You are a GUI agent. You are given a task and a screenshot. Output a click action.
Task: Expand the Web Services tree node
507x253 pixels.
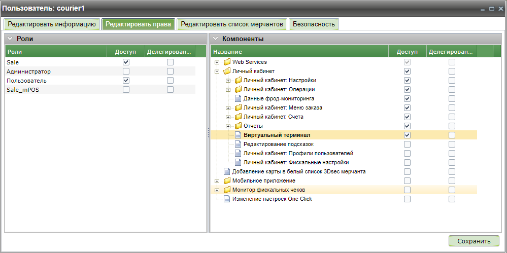(x=217, y=62)
